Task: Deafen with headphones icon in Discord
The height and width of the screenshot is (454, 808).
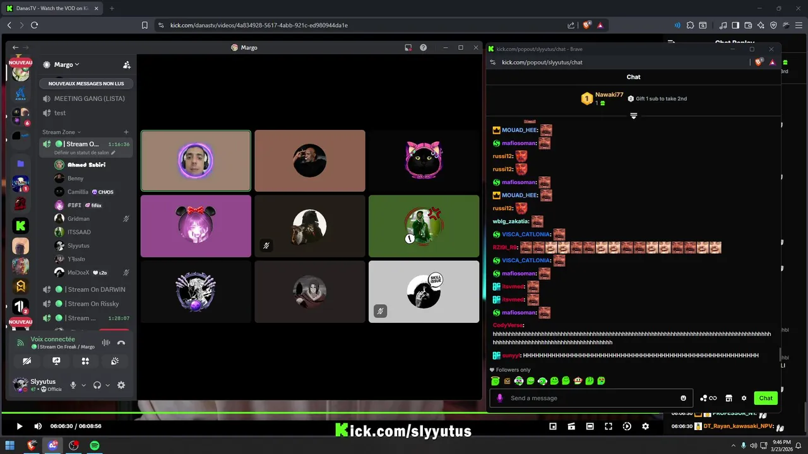Action: coord(97,385)
